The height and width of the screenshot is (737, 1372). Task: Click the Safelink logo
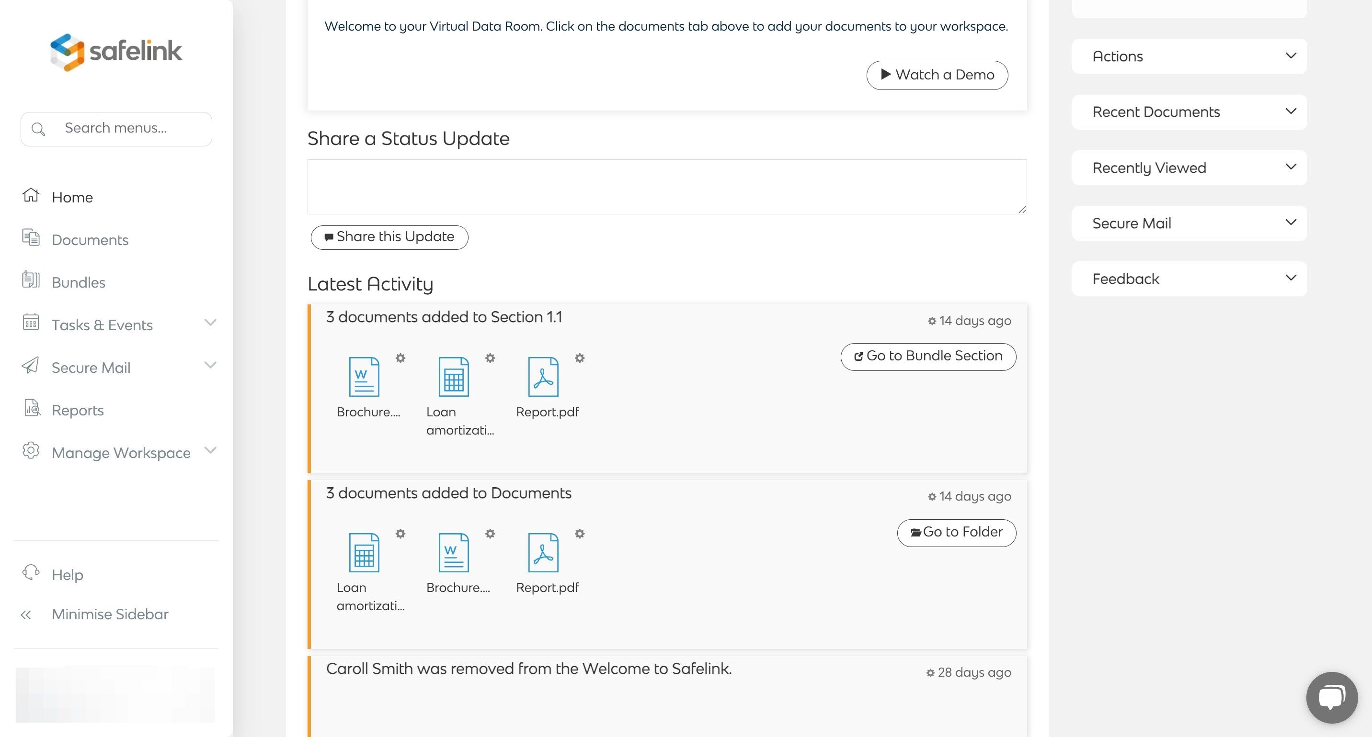[116, 52]
